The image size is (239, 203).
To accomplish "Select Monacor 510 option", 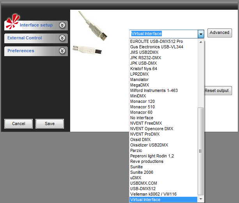I will coord(163,107).
